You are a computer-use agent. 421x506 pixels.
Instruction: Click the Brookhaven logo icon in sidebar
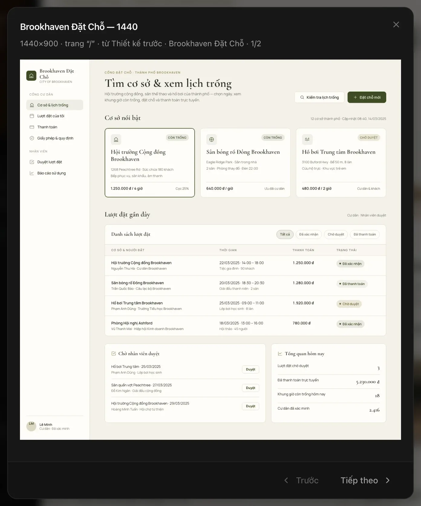[31, 76]
